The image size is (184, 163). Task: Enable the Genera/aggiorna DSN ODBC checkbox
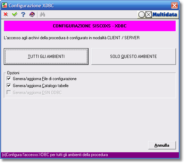[x=9, y=92]
